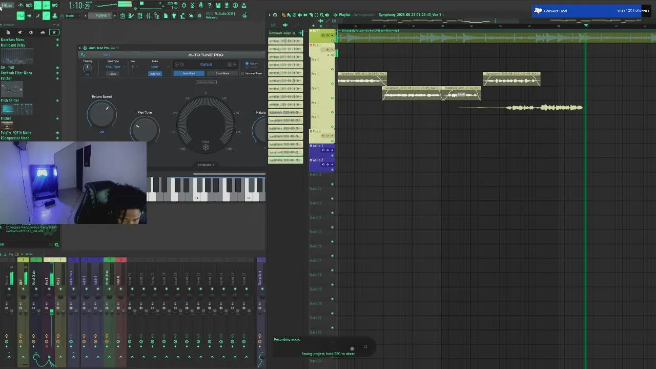This screenshot has height=369, width=656.
Task: Unstar MaxxBass Mono favorite star
Action: pyautogui.click(x=57, y=39)
